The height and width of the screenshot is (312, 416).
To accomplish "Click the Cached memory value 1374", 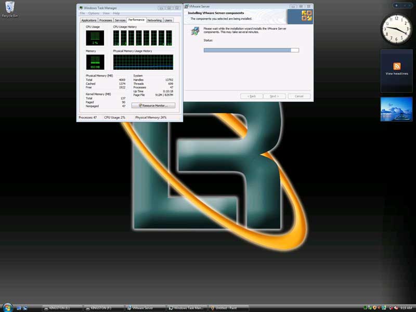I will pyautogui.click(x=122, y=84).
